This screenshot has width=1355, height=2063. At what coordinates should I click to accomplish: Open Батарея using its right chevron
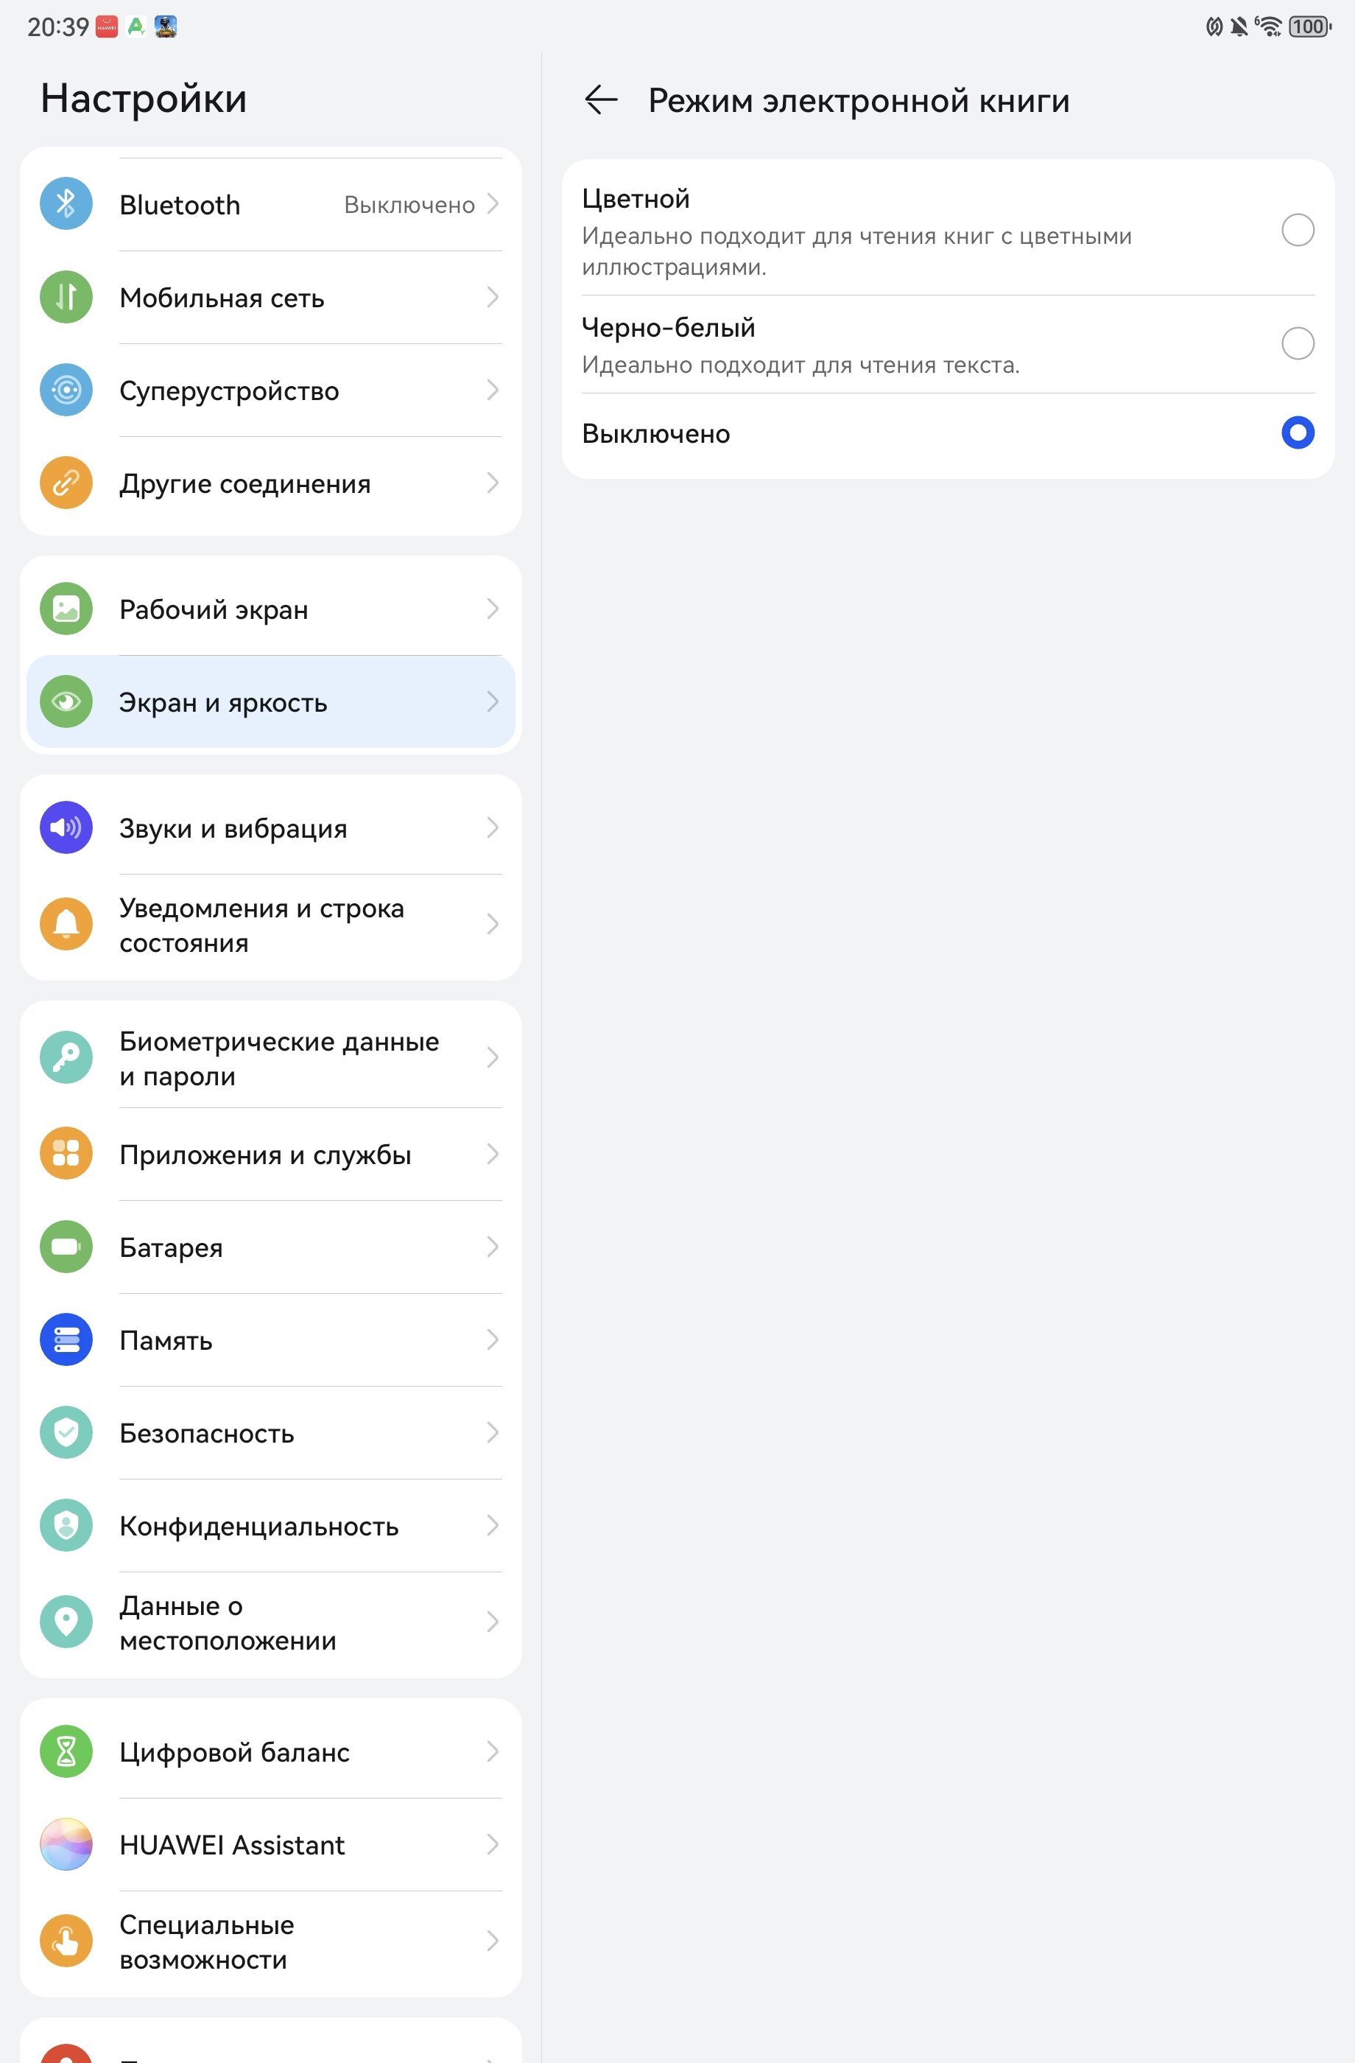point(492,1247)
